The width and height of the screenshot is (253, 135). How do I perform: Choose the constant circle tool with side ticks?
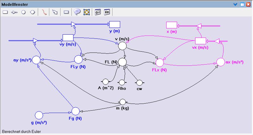tap(32, 12)
